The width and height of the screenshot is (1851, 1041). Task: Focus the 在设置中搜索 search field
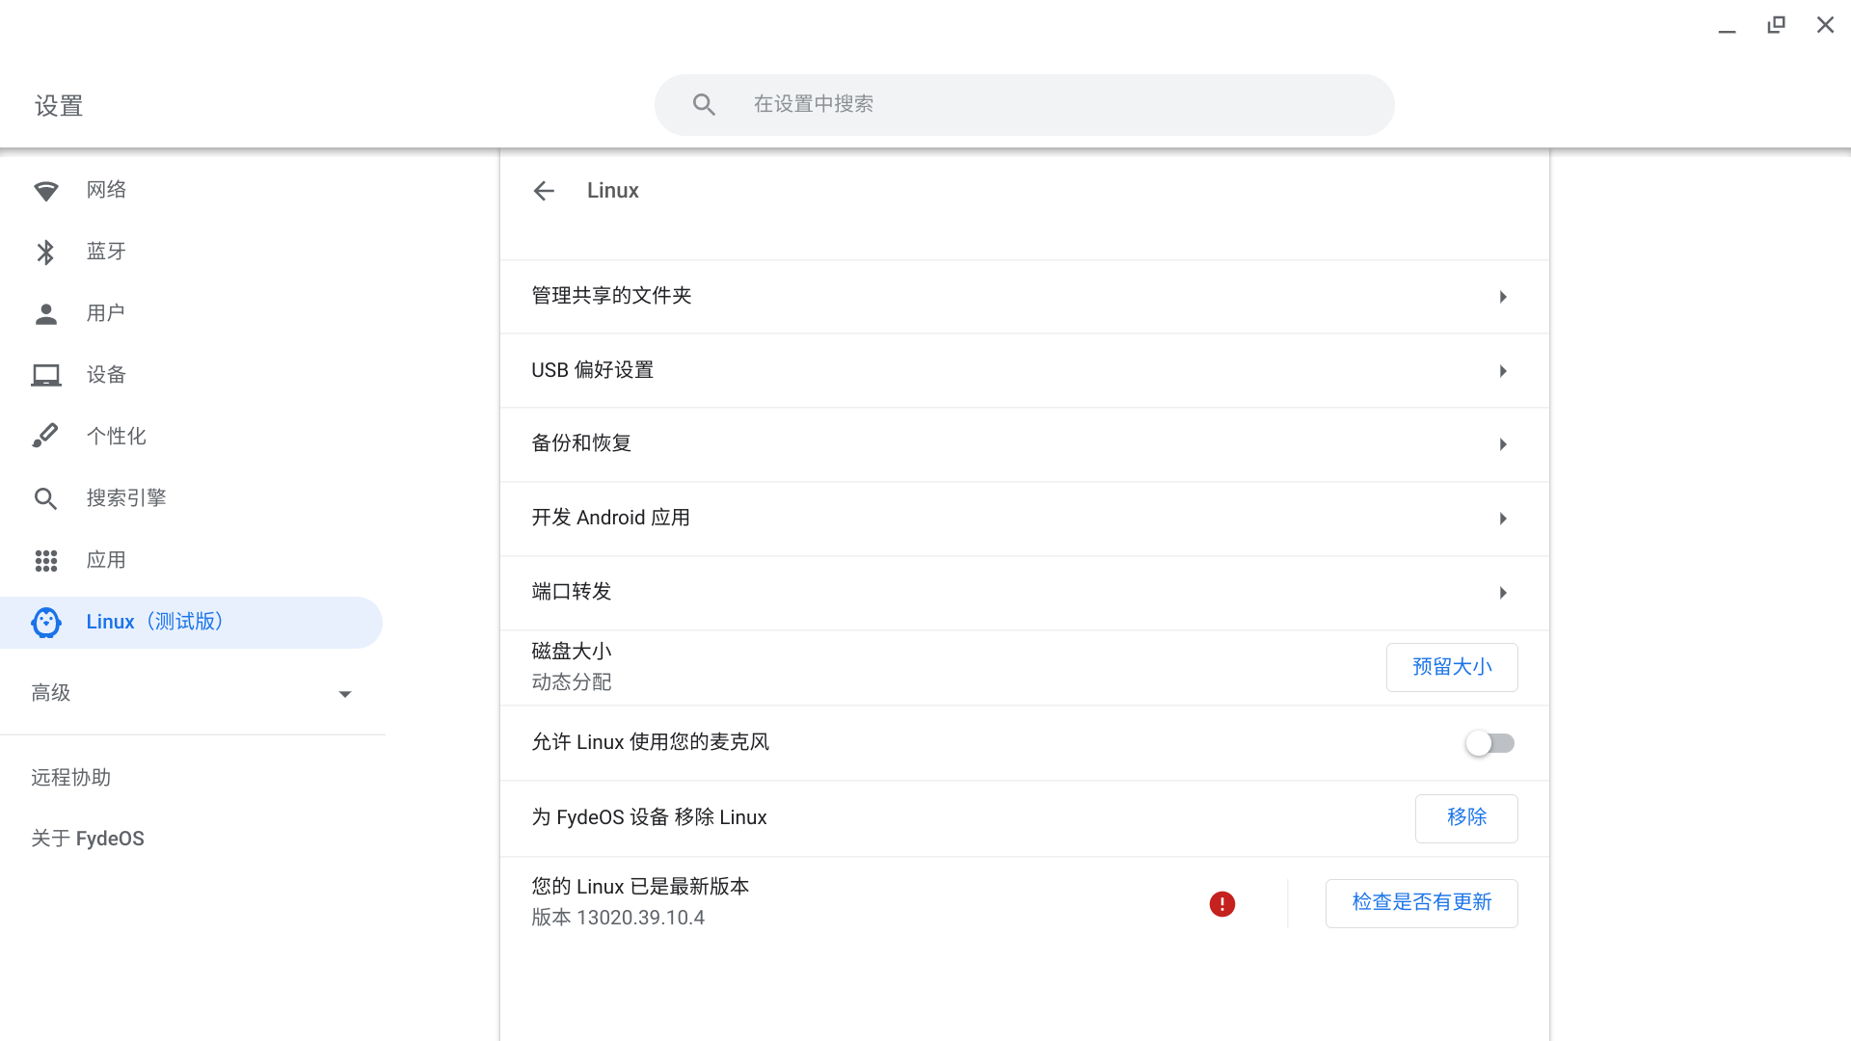pyautogui.click(x=1025, y=104)
